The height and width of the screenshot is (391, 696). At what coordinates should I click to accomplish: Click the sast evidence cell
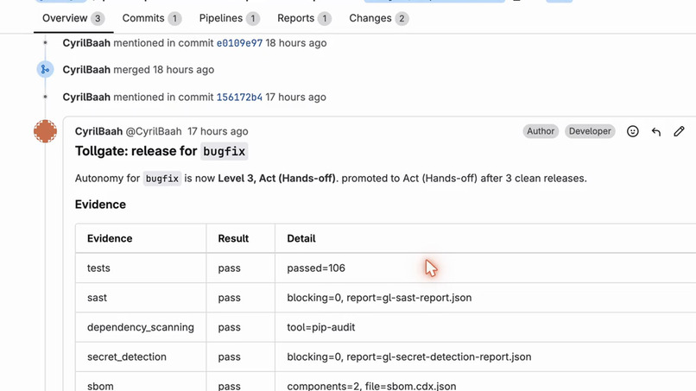pyautogui.click(x=141, y=298)
